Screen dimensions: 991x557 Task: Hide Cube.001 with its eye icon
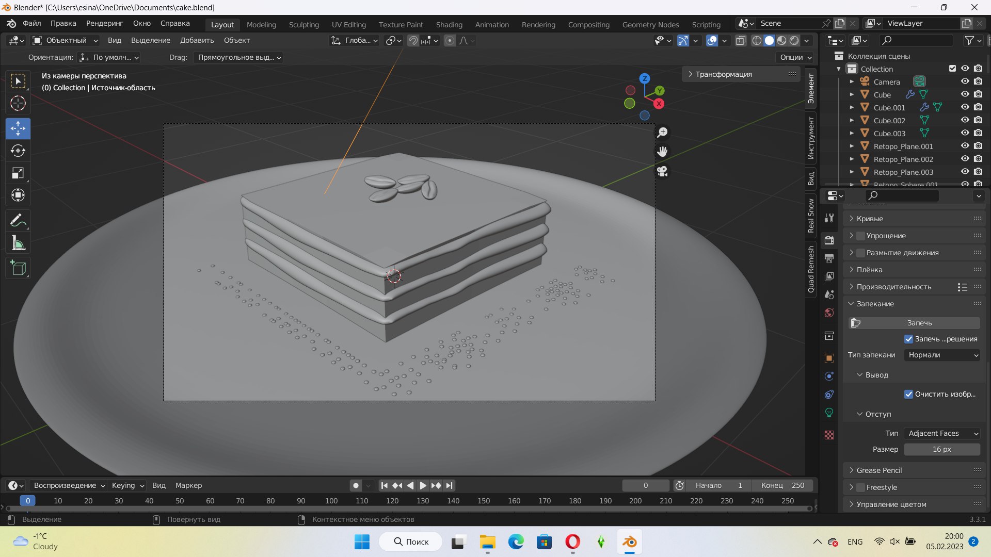[x=965, y=107]
